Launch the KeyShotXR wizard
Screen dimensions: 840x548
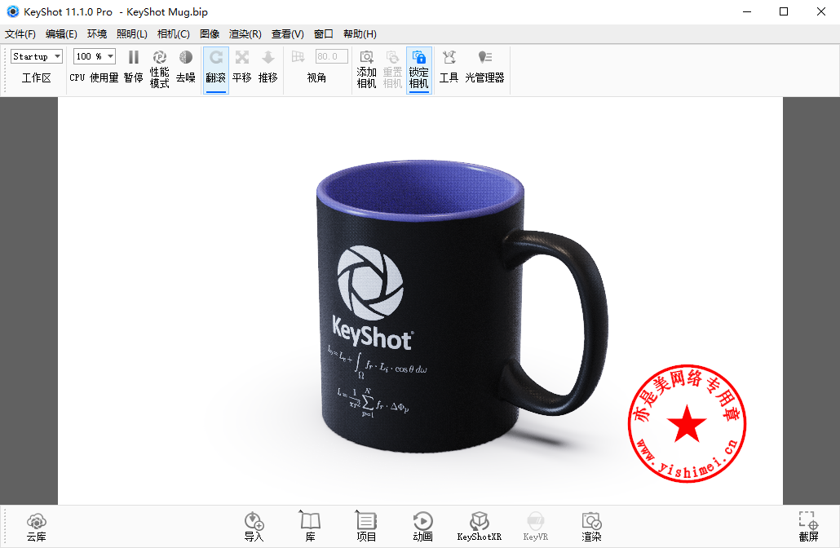(479, 527)
